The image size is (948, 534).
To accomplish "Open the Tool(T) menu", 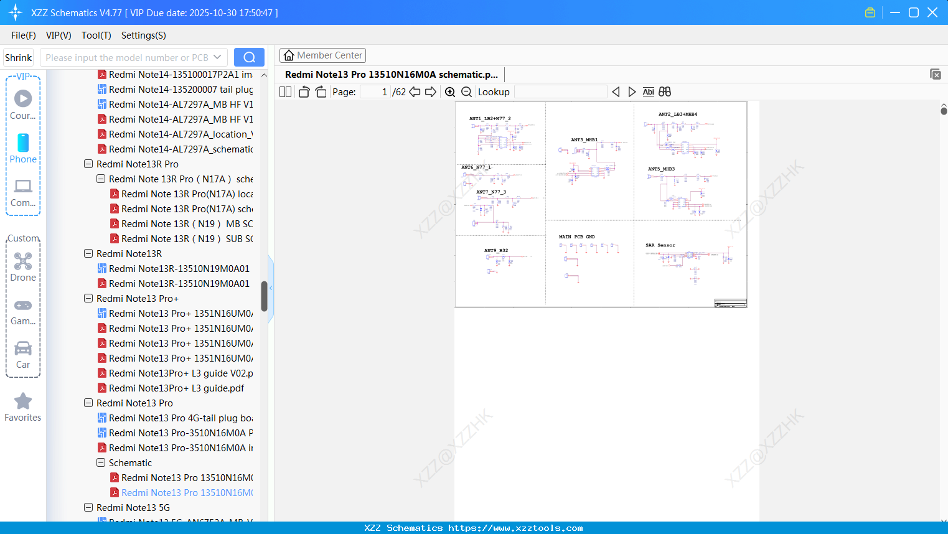I will (x=96, y=35).
